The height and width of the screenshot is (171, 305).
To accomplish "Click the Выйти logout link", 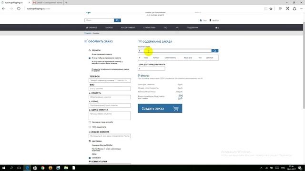I will pyautogui.click(x=215, y=20).
